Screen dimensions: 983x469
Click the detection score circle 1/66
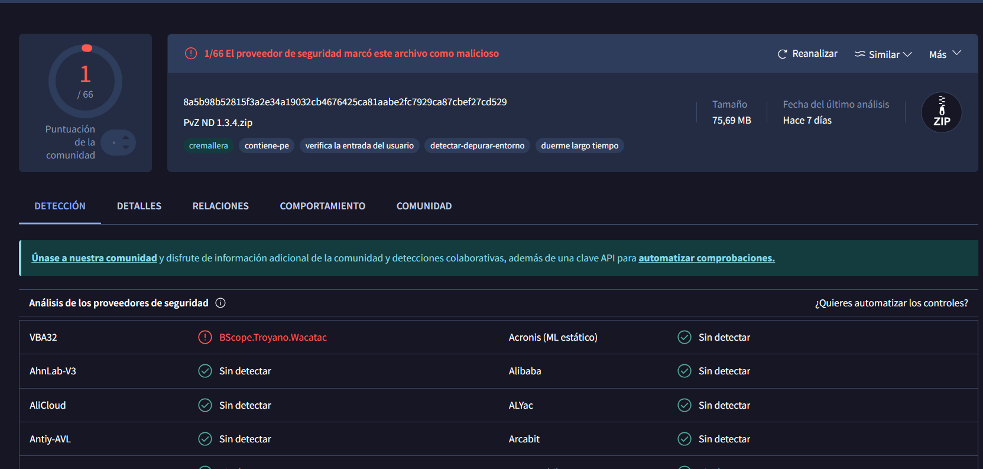[86, 82]
